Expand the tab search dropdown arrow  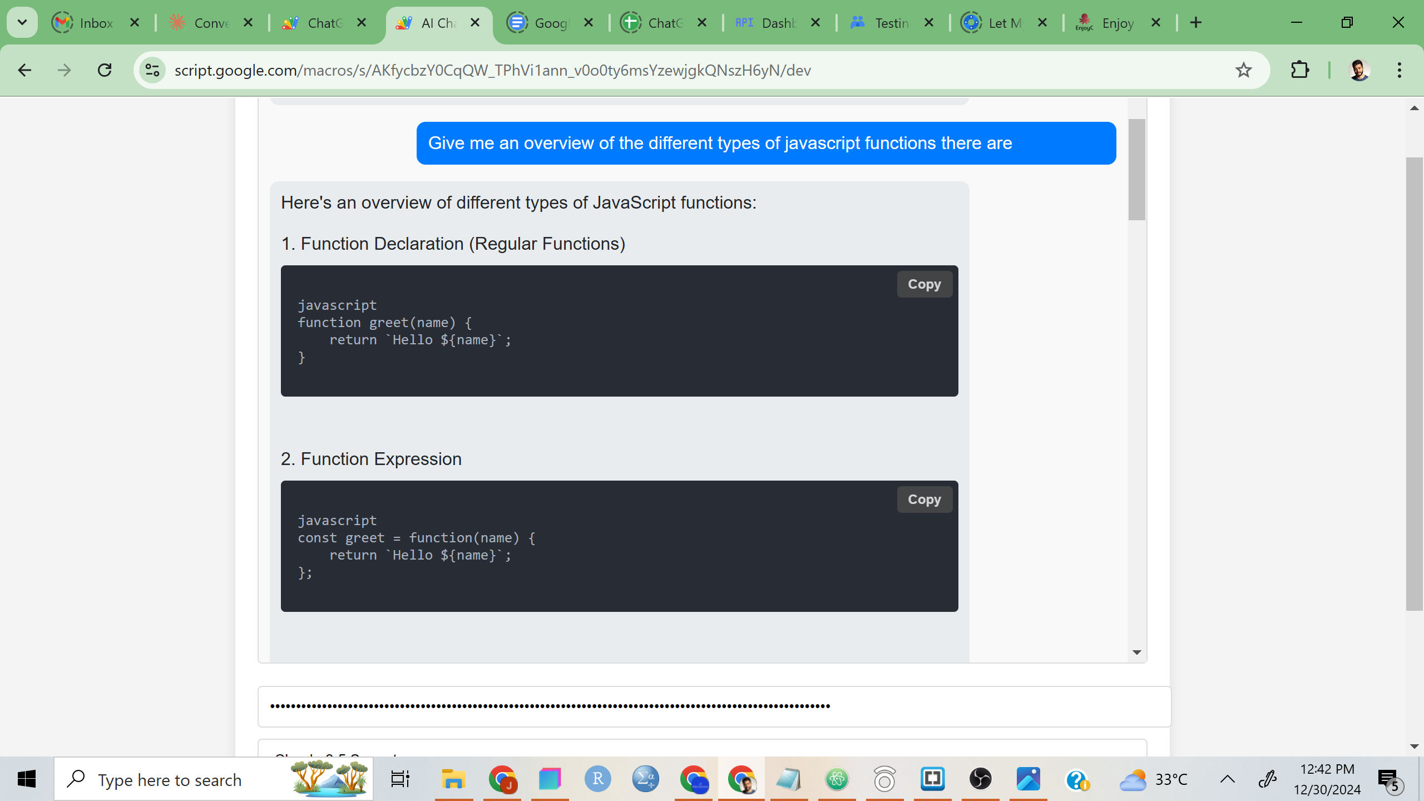pos(22,22)
